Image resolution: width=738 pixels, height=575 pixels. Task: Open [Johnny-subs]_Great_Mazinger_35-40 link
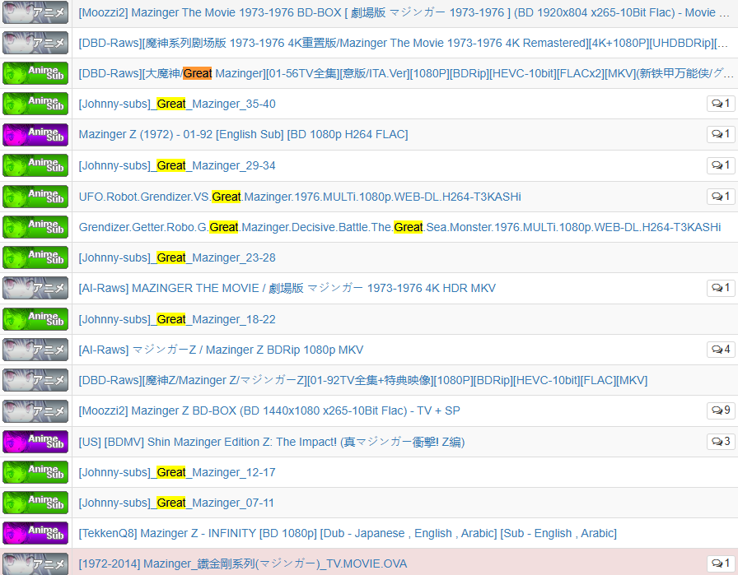(x=177, y=104)
